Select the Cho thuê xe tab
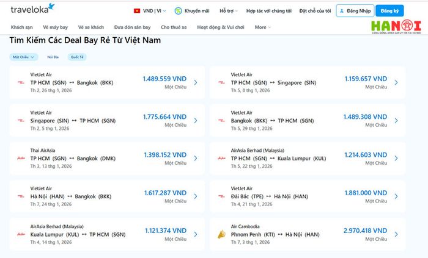Screen dimensions: 428x258 tap(174, 27)
